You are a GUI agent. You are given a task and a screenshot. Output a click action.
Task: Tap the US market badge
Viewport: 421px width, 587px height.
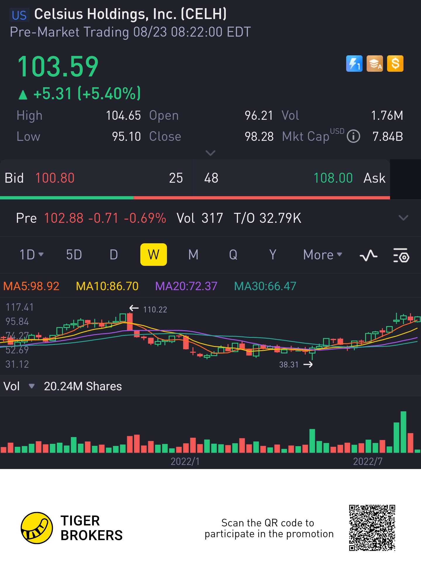[x=19, y=15]
